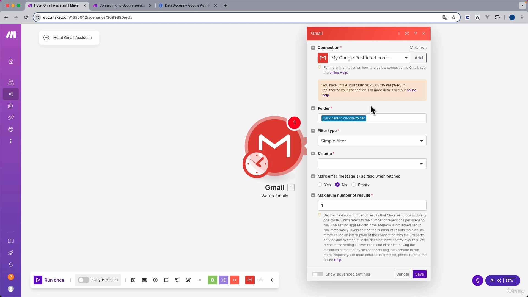Click the Undo arrow in bottom toolbar

177,280
